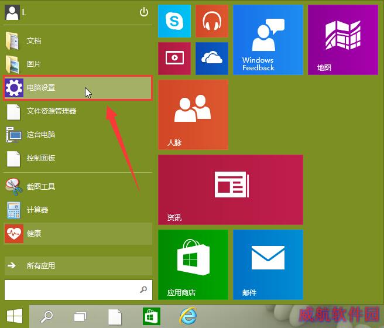
Task: Open the Windows Feedback tile
Action: tap(268, 40)
